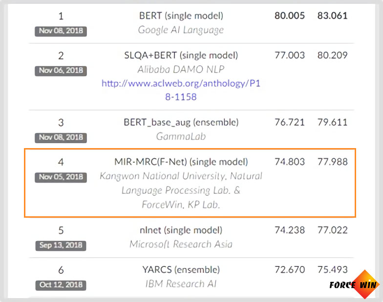Click YARCS (ensemble) model name
This screenshot has height=302, width=383.
click(x=181, y=270)
